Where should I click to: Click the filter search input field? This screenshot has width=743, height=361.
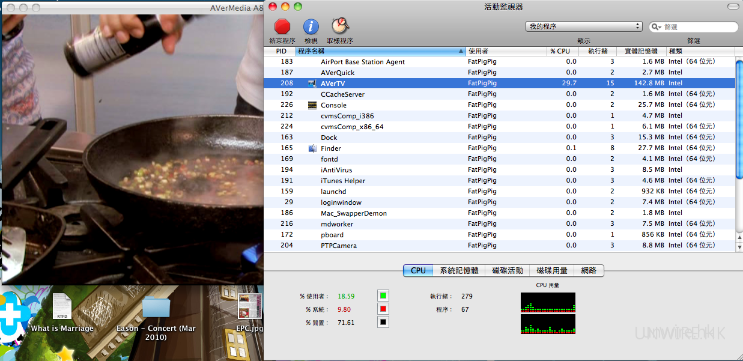pos(699,27)
